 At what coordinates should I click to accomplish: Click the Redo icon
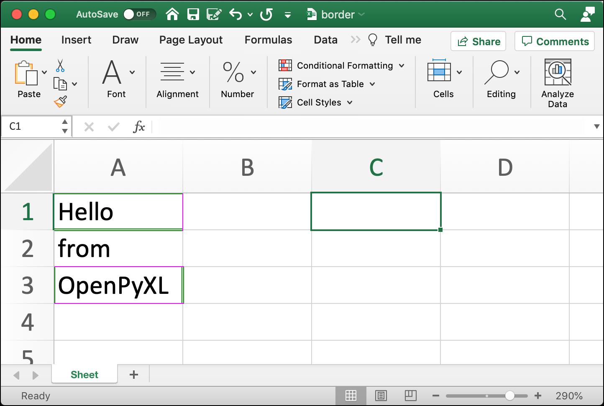(266, 14)
